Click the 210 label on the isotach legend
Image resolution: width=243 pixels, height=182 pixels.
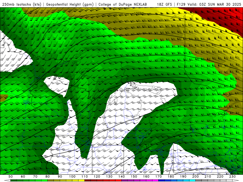tap(208, 177)
